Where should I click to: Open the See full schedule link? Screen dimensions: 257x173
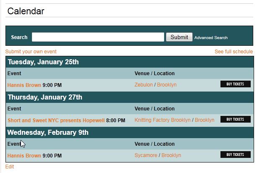(x=233, y=52)
